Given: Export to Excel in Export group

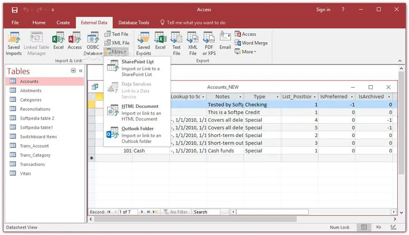Looking at the screenshot, I should [x=160, y=41].
